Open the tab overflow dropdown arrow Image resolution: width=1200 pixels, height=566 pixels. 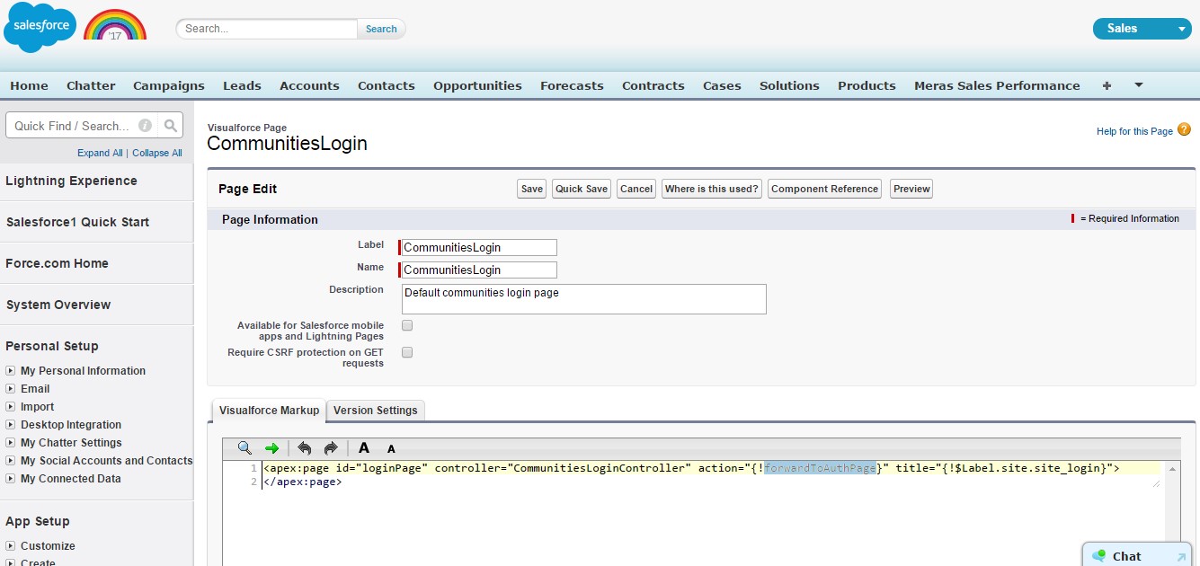(x=1138, y=85)
